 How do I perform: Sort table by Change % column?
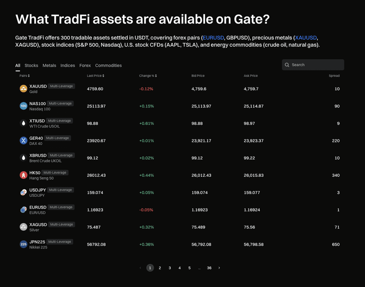click(148, 76)
